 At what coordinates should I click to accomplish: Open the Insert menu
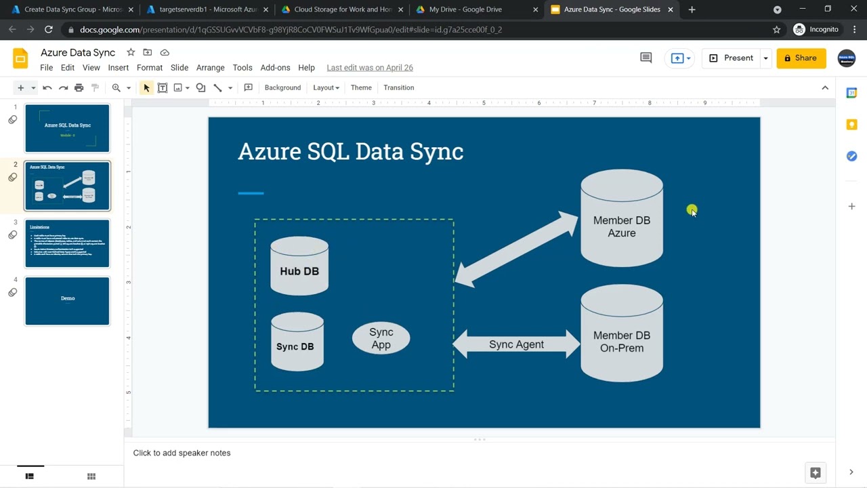[119, 68]
